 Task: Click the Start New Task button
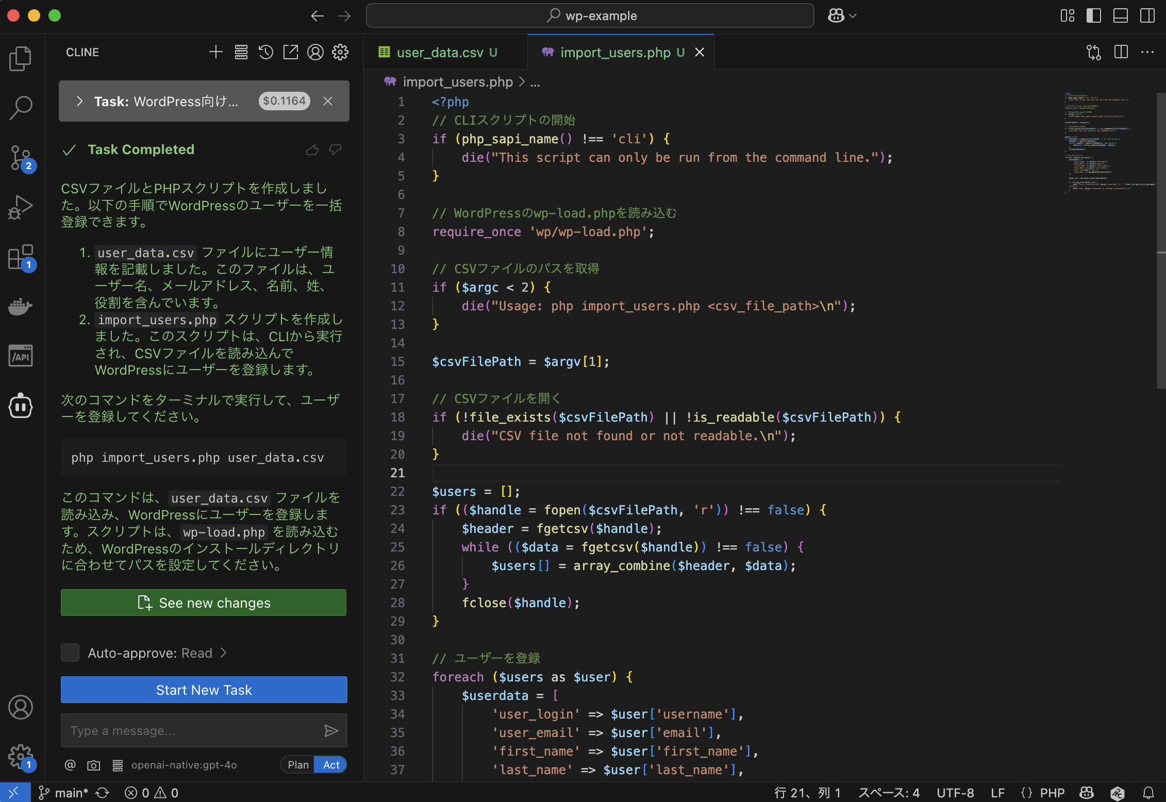pyautogui.click(x=204, y=690)
